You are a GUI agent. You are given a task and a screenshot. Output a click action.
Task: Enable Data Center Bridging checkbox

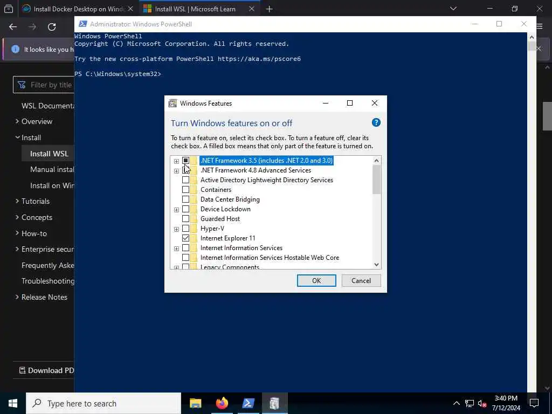coord(185,199)
